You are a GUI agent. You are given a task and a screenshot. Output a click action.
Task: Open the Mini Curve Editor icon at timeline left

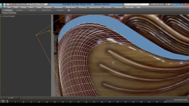pyautogui.click(x=3, y=101)
